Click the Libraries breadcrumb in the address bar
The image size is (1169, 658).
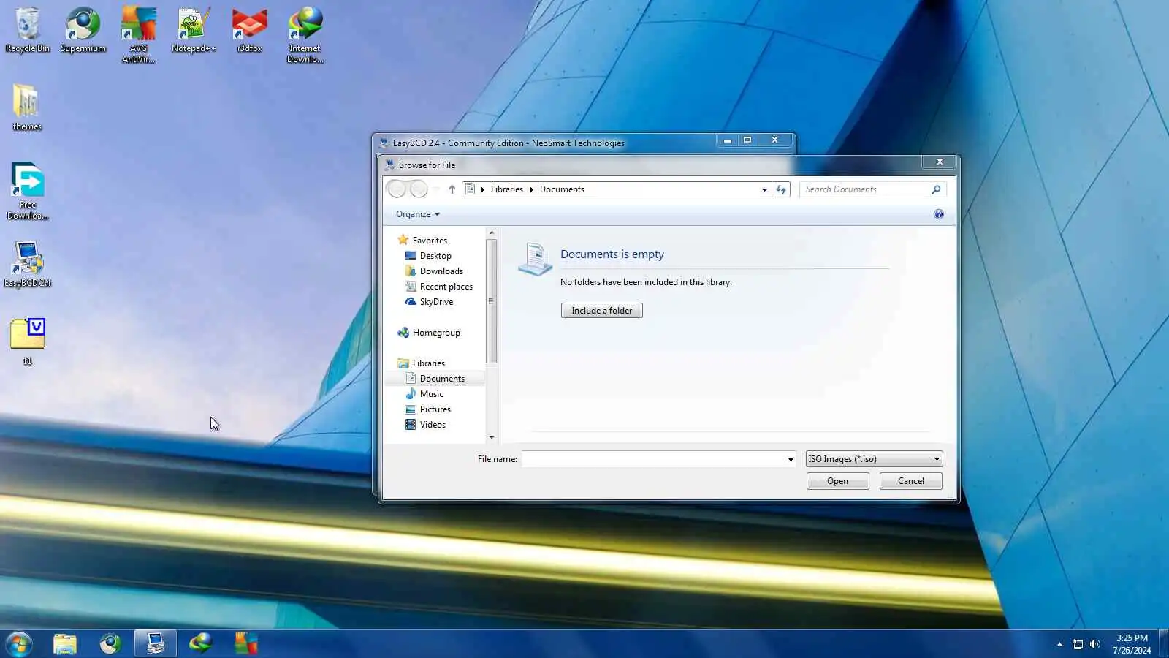507,189
